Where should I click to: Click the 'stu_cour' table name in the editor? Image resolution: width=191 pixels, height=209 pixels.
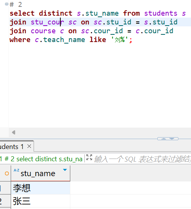[47, 22]
